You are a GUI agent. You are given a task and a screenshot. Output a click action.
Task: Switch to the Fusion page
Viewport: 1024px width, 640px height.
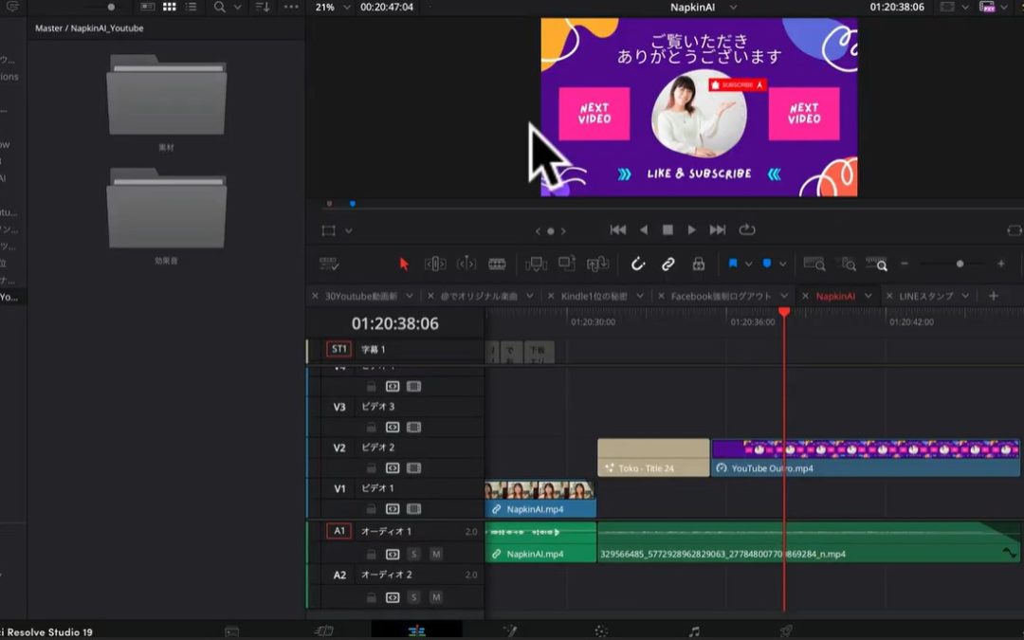point(509,629)
